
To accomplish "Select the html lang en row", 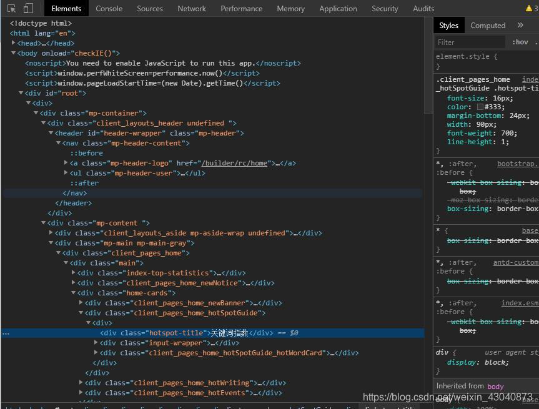I will click(42, 33).
